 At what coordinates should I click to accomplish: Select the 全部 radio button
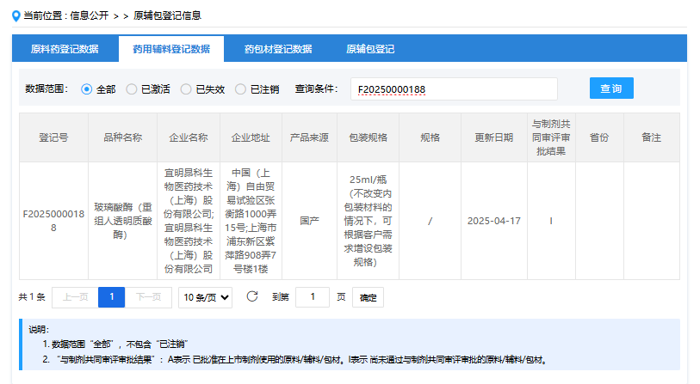tap(87, 89)
